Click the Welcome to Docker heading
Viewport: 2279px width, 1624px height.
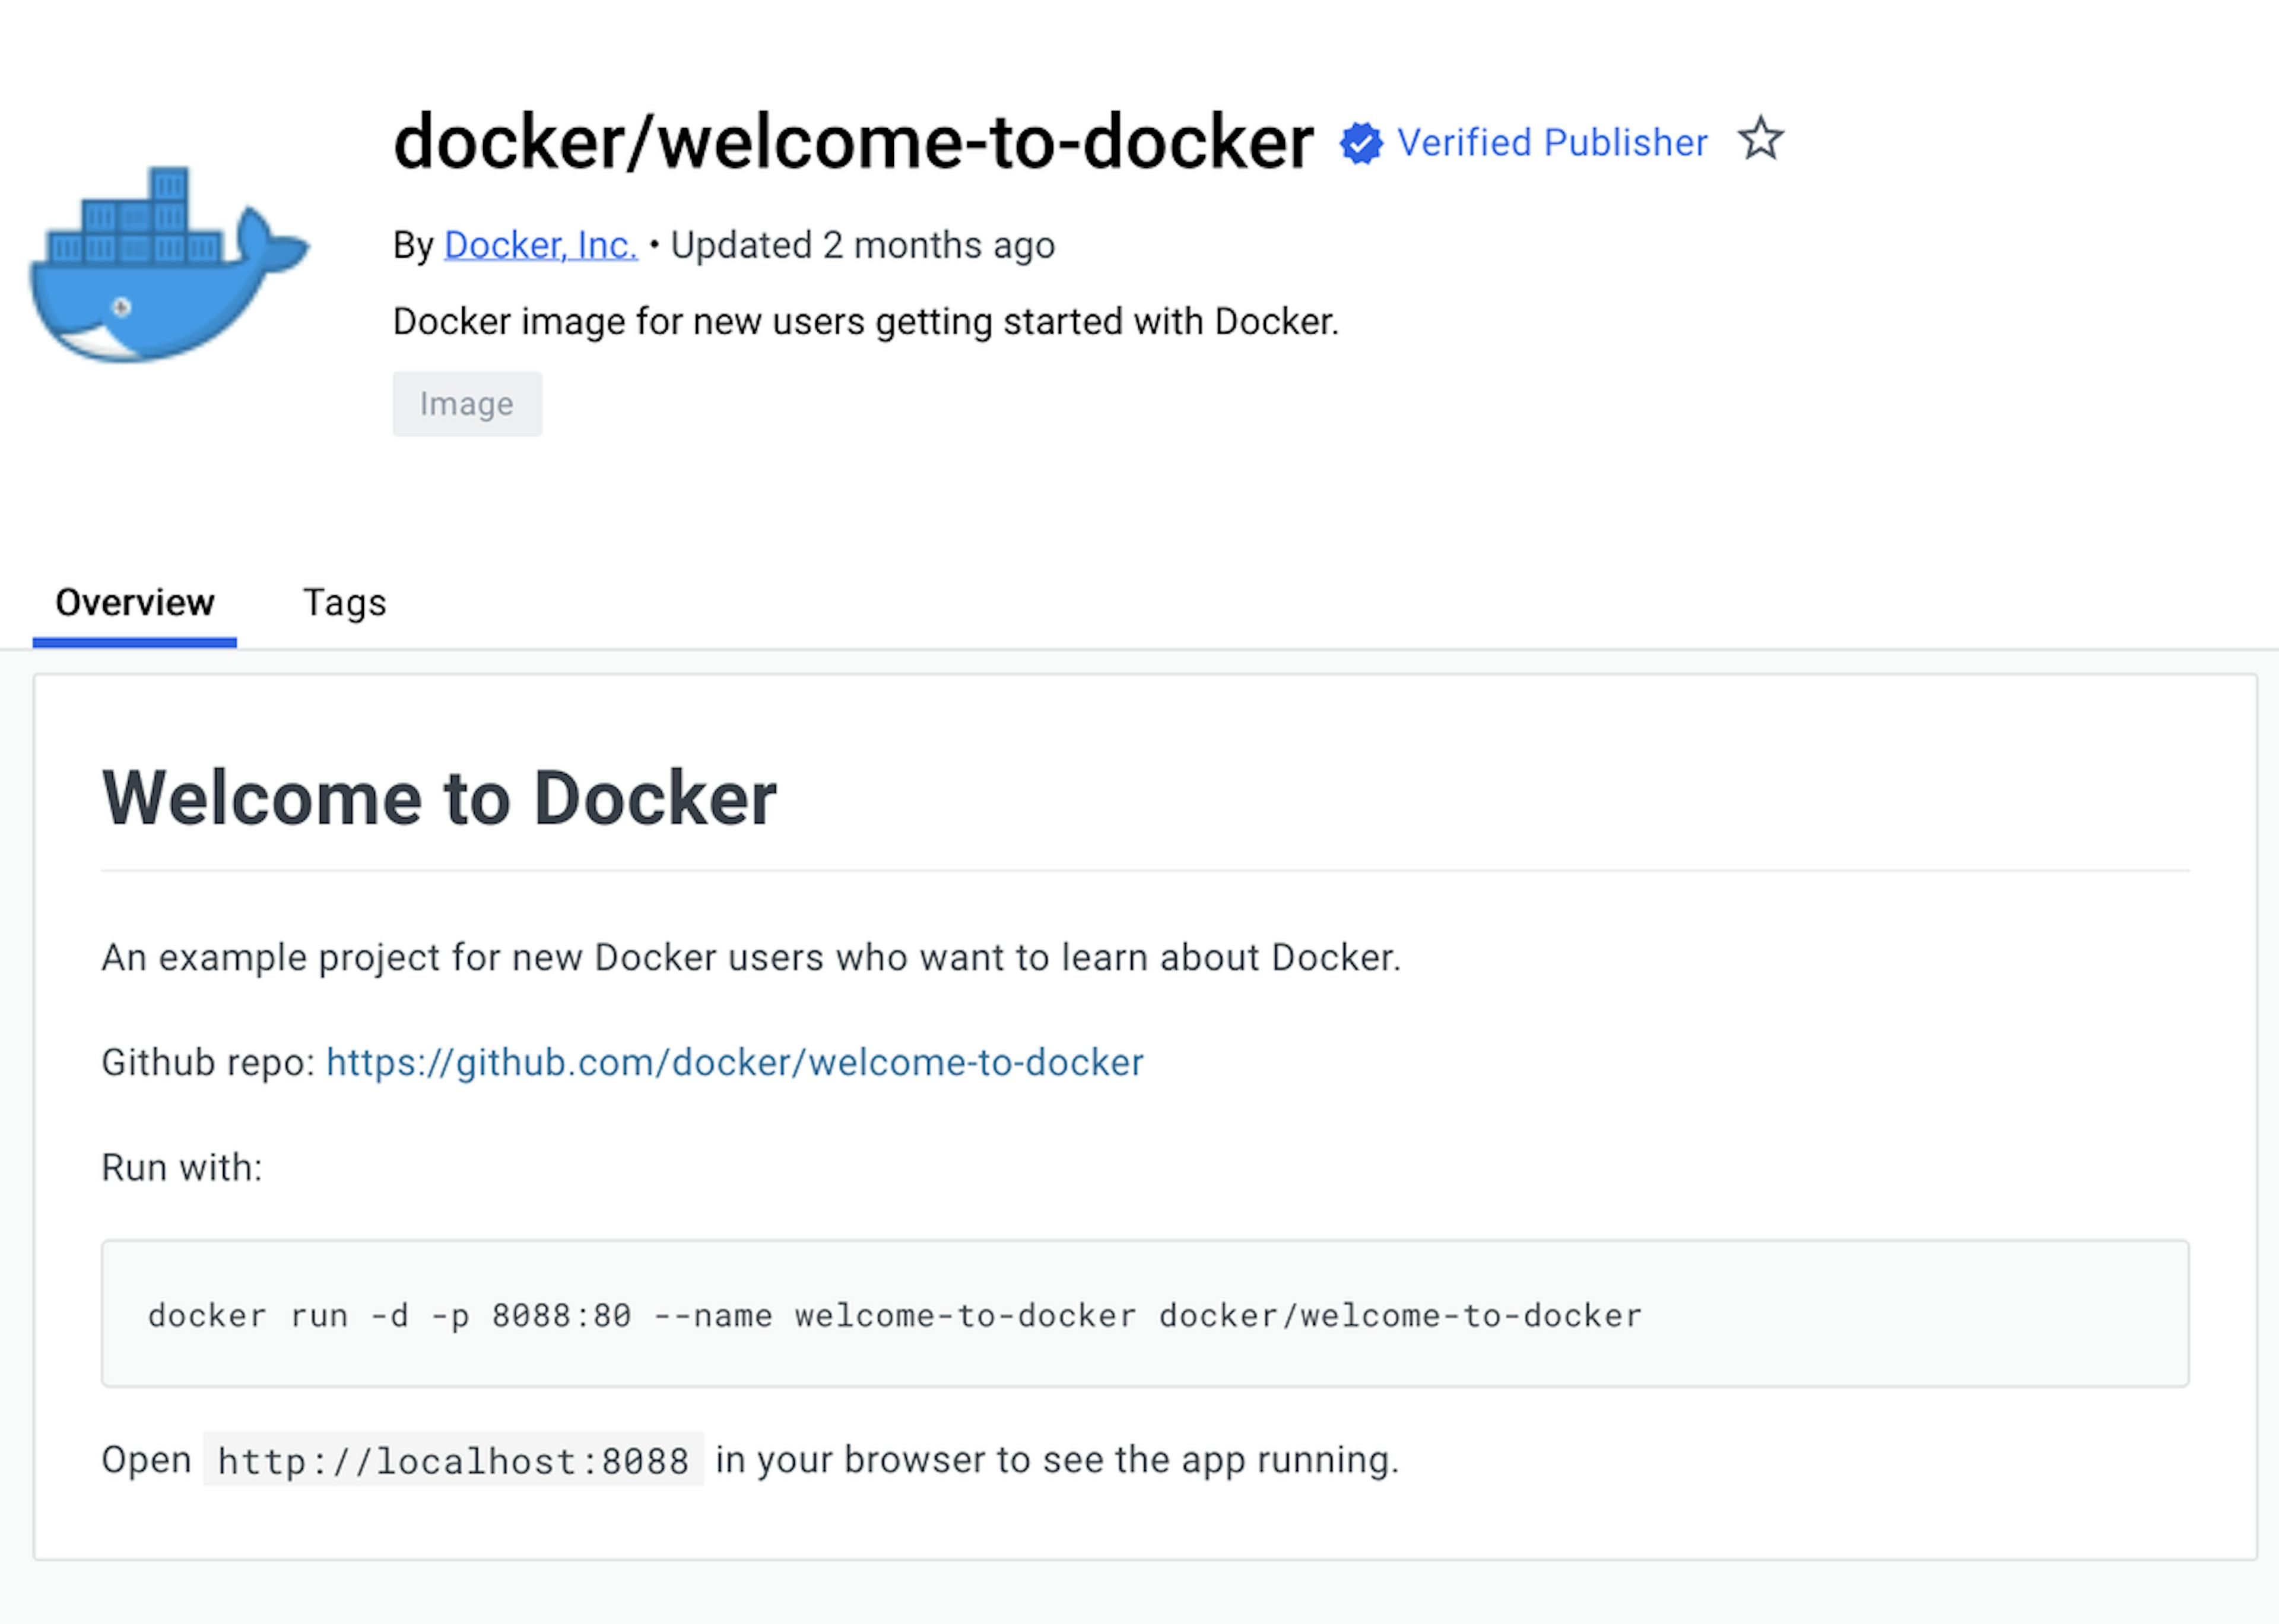[439, 799]
